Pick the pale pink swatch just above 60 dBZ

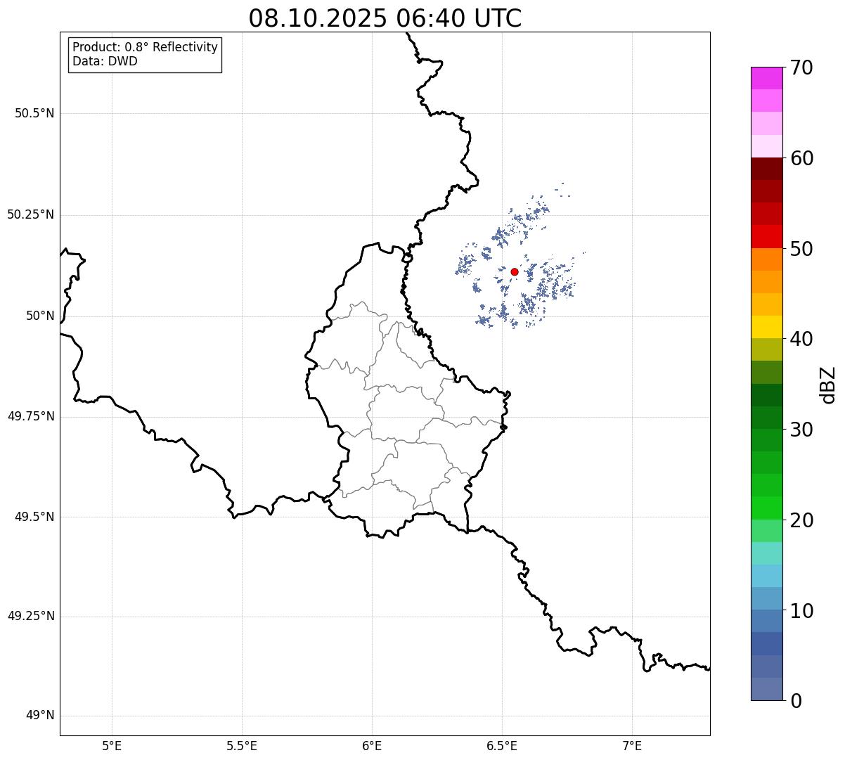coord(767,146)
